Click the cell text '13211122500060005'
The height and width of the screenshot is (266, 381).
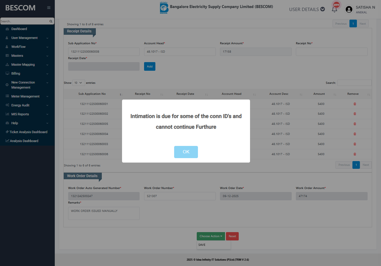click(94, 124)
